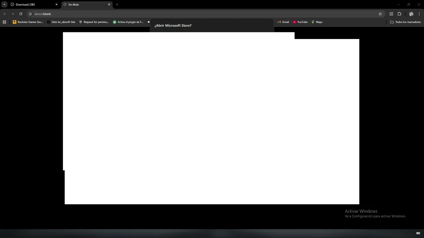424x238 pixels.
Task: Open Sites-br_ubisoft-Site bookmark
Action: [x=61, y=22]
